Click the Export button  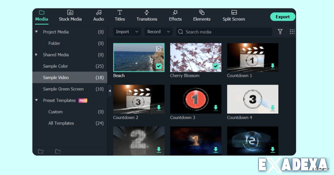tap(283, 17)
